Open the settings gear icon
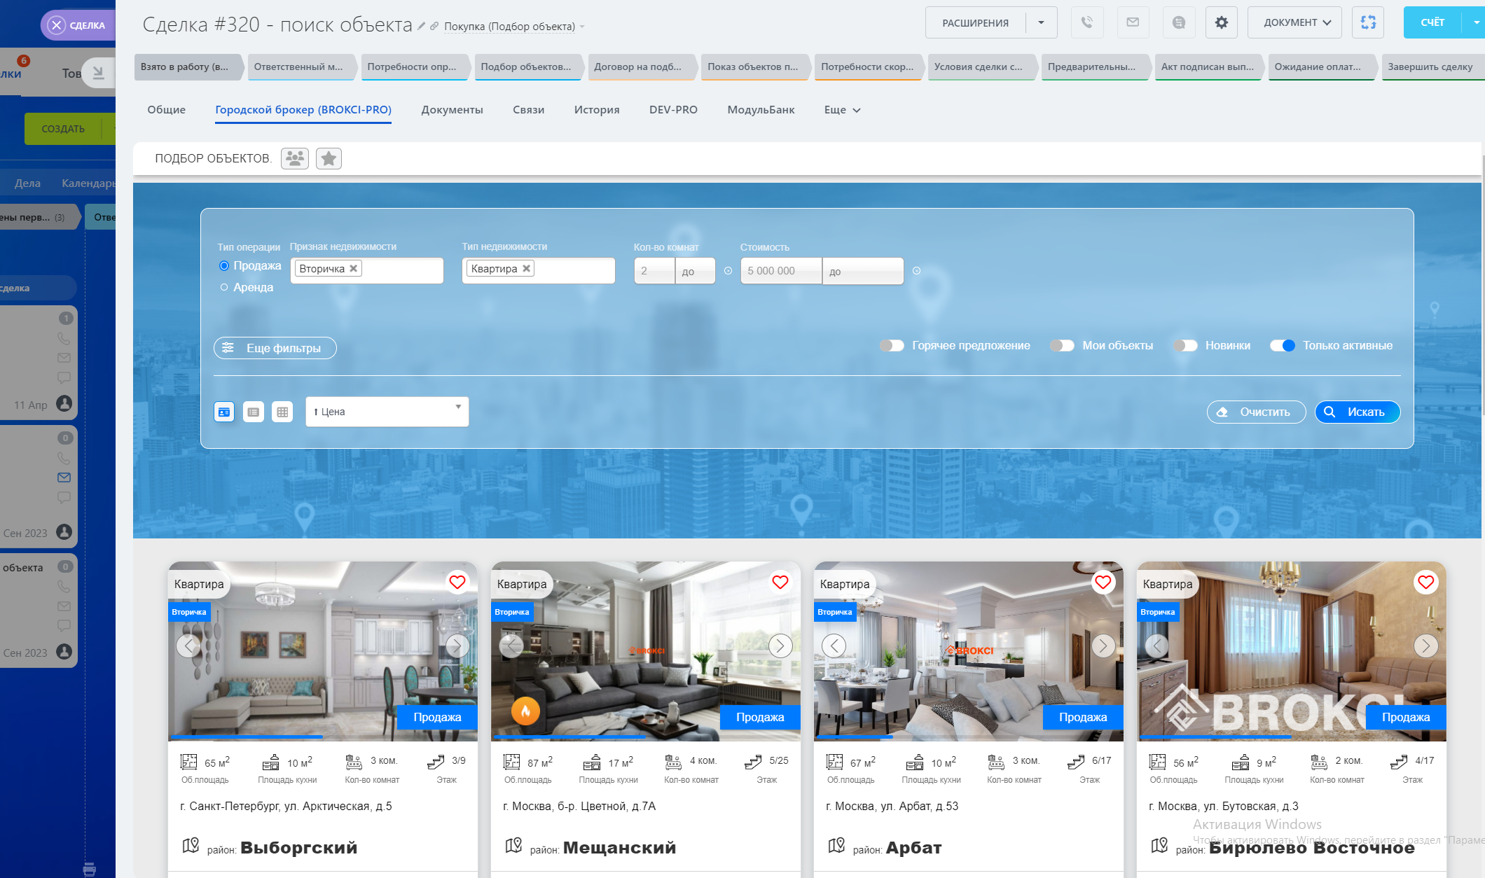This screenshot has height=878, width=1485. pos(1221,22)
